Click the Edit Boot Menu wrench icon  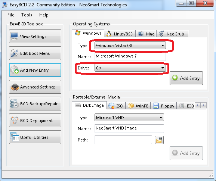(15, 53)
